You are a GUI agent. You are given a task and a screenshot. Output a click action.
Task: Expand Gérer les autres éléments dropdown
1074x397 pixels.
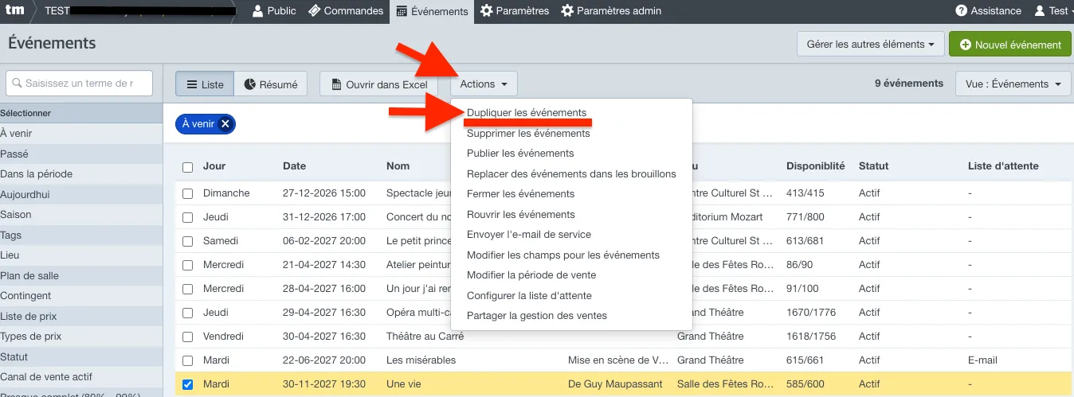coord(870,45)
